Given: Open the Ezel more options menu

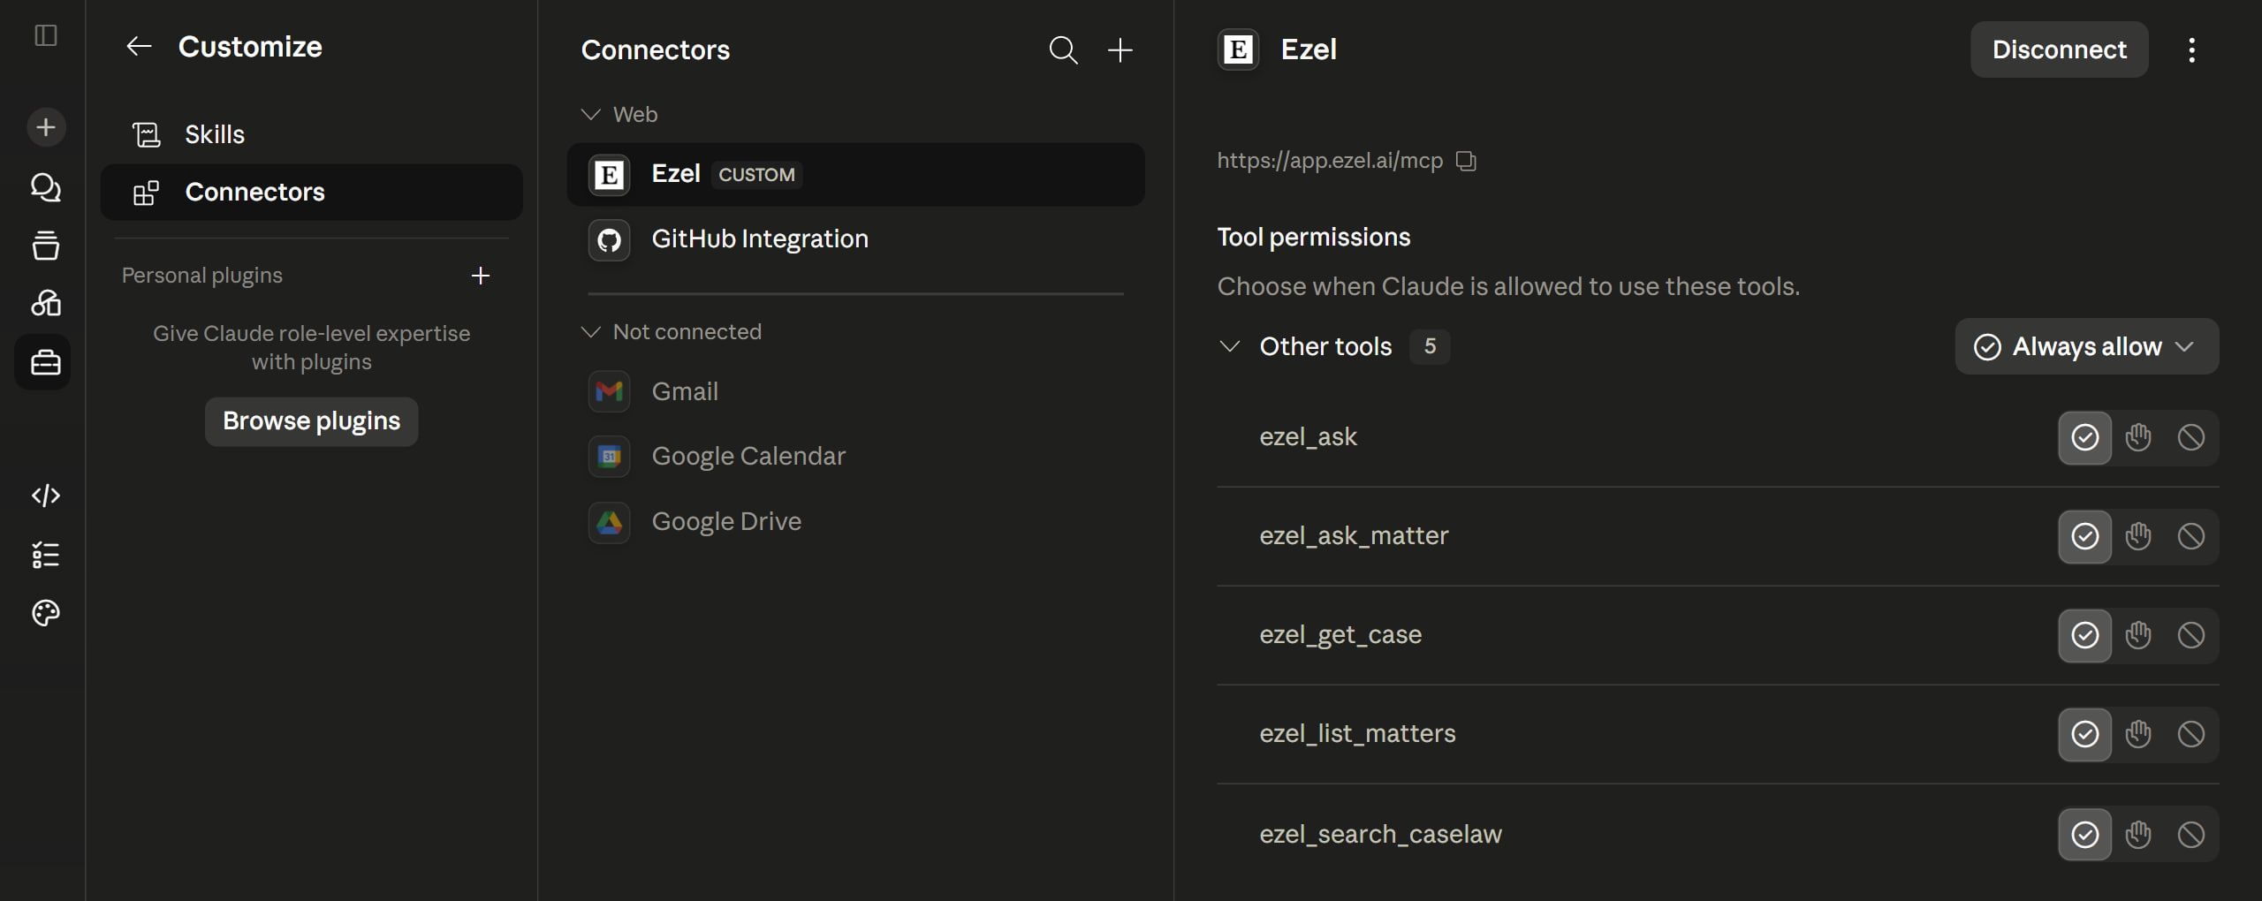Looking at the screenshot, I should point(2191,49).
